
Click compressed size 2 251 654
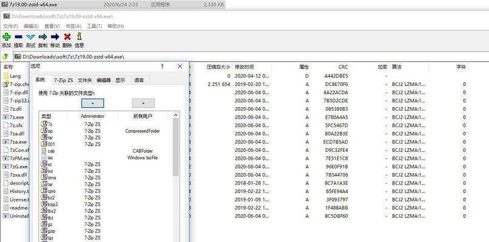pos(219,84)
